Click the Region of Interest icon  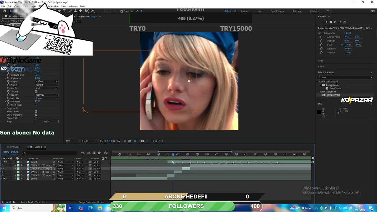tap(115, 141)
